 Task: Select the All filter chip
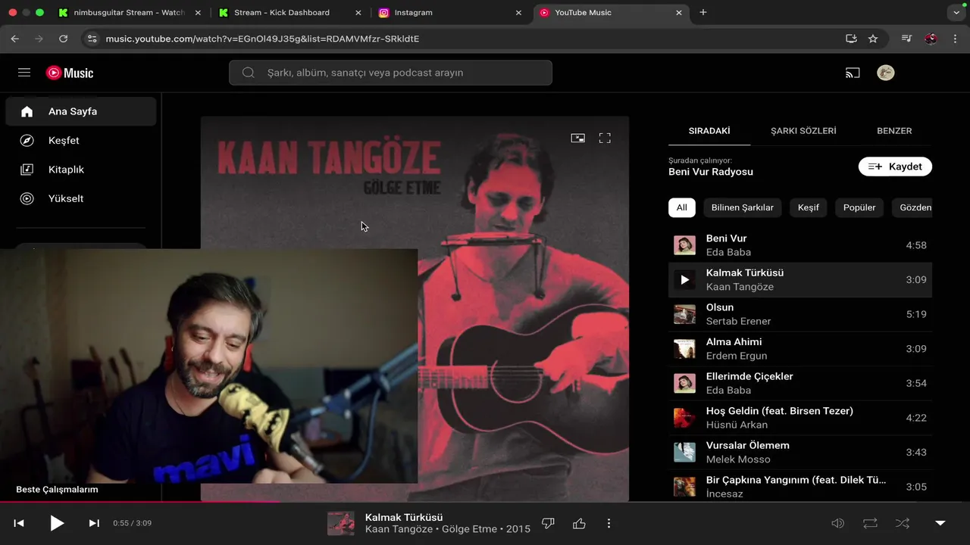point(682,207)
